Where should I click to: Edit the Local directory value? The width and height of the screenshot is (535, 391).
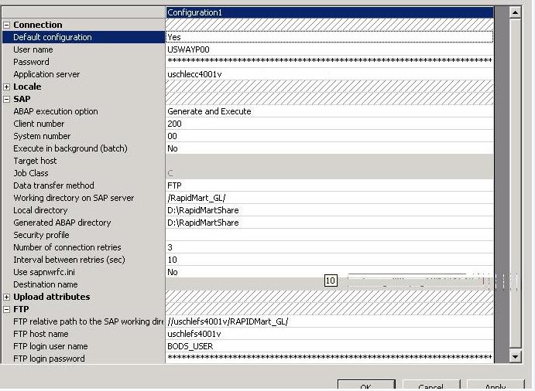click(330, 210)
